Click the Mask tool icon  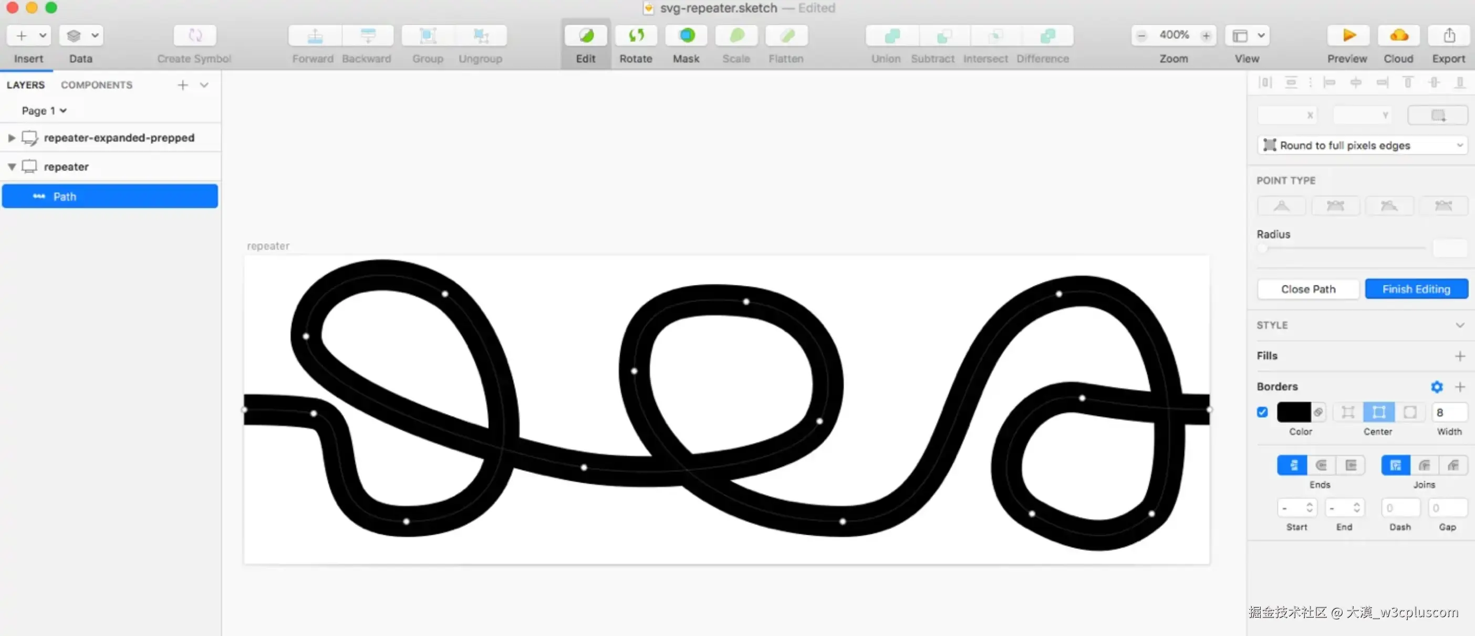click(x=686, y=36)
